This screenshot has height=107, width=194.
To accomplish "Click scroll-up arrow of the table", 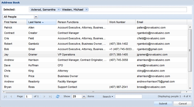I will [x=190, y=27].
